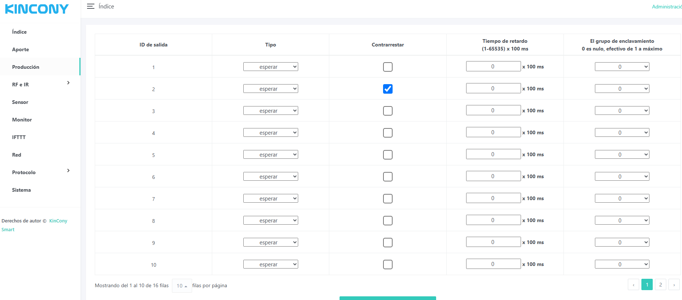Viewport: 682px width, 300px height.
Task: Open the Tipo dropdown for output 3
Action: point(270,110)
